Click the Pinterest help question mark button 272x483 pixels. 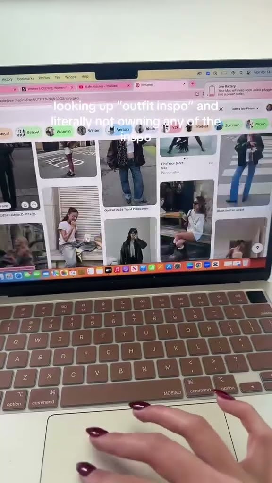(x=257, y=248)
